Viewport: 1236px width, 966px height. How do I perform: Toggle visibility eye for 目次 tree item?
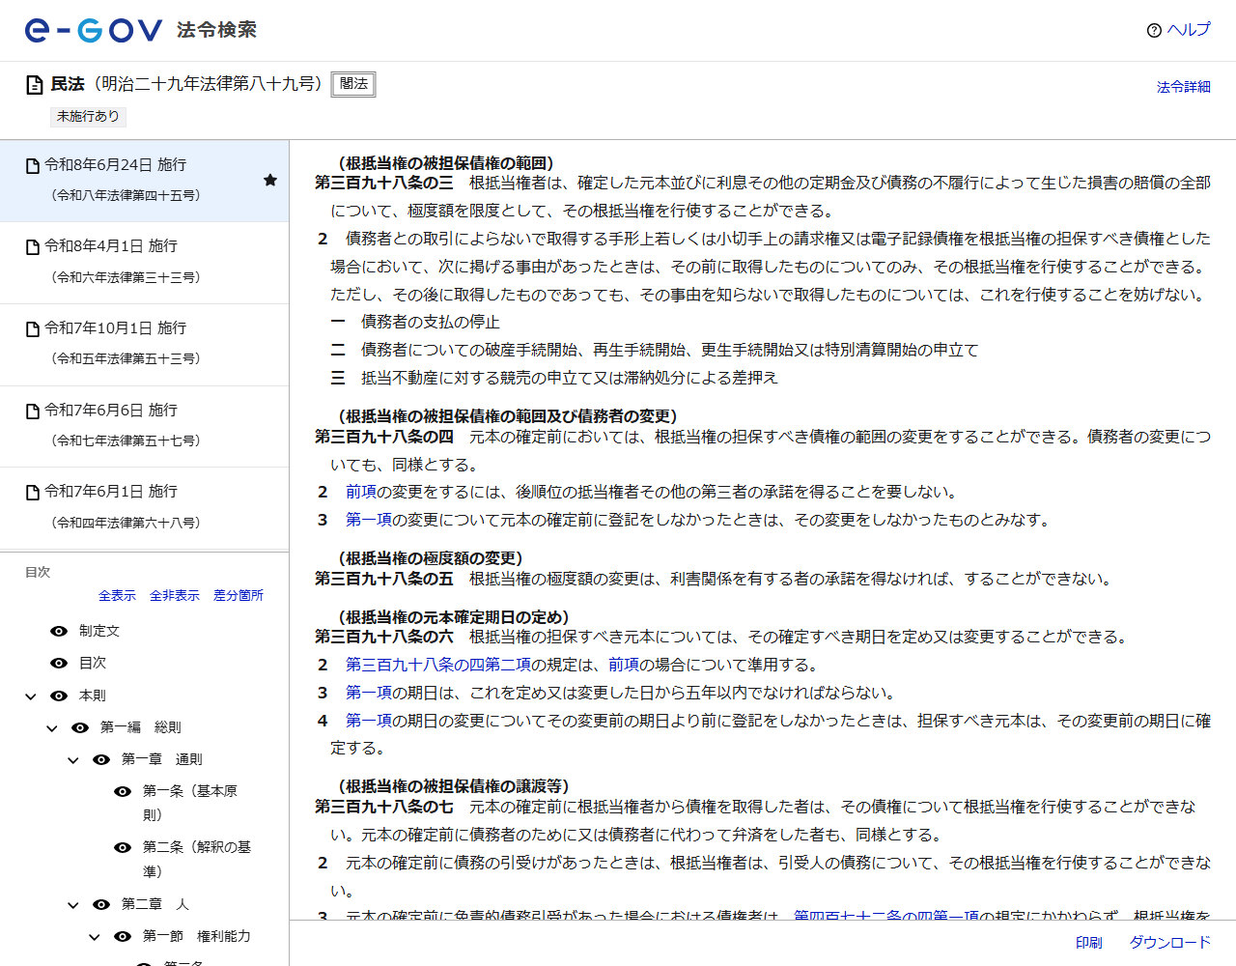click(x=59, y=663)
